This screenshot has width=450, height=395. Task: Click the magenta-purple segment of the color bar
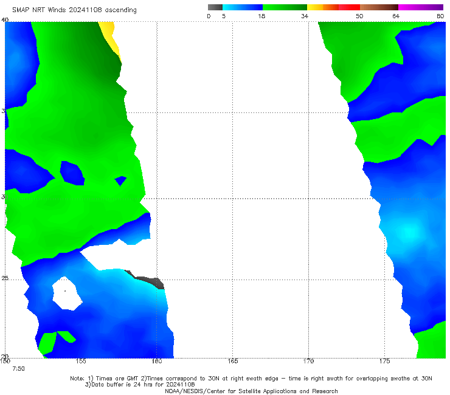[x=421, y=7]
